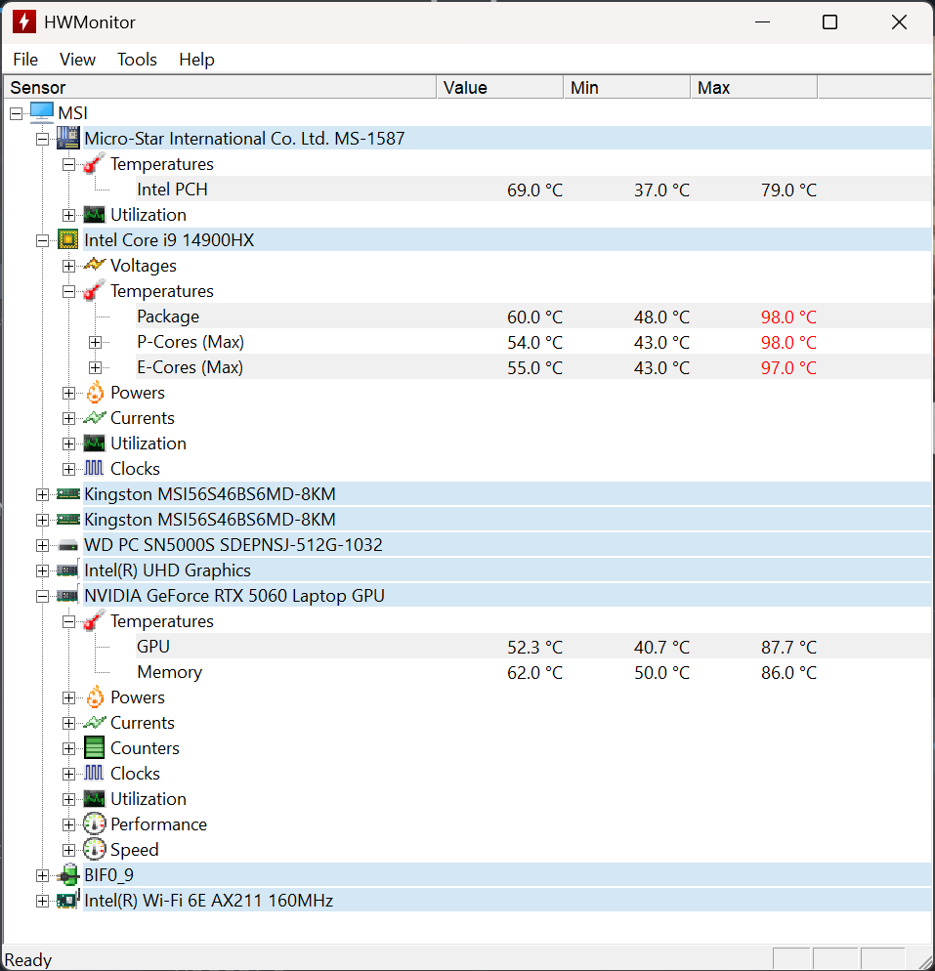The width and height of the screenshot is (935, 971).
Task: Click the Min column header
Action: coord(626,87)
